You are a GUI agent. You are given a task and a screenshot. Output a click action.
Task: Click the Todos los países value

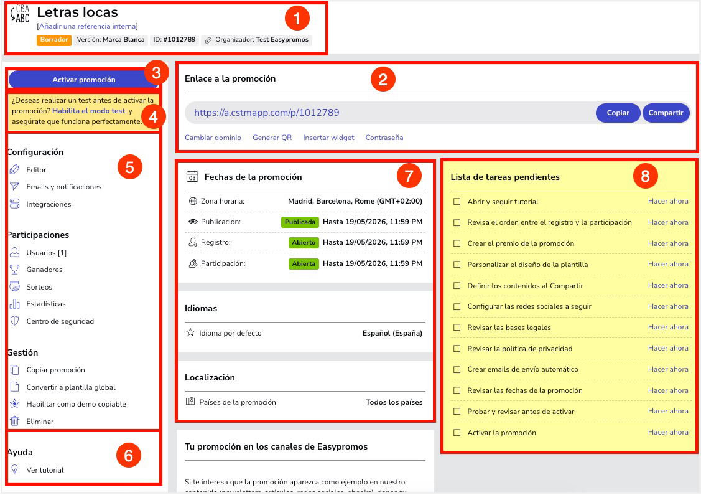(394, 402)
